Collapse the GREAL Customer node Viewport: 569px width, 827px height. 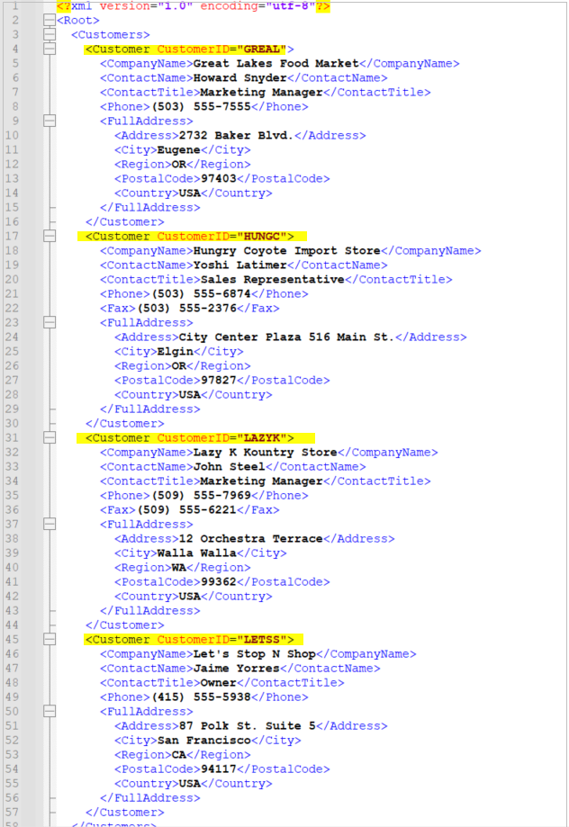49,49
